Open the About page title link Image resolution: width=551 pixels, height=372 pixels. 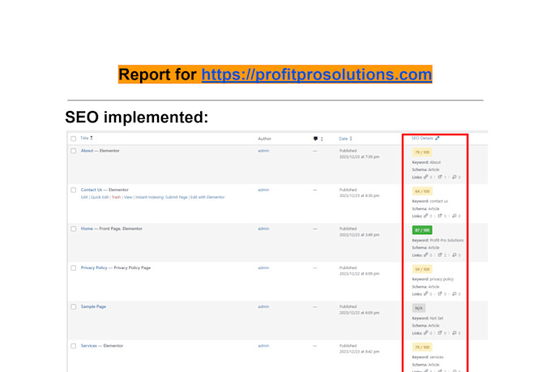point(87,151)
